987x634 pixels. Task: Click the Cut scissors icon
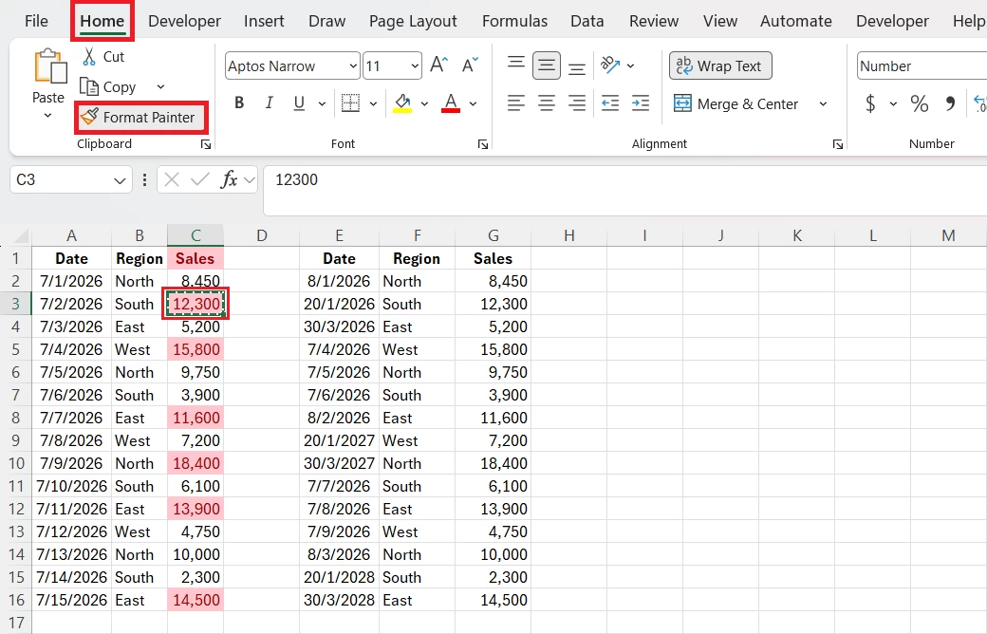(89, 57)
